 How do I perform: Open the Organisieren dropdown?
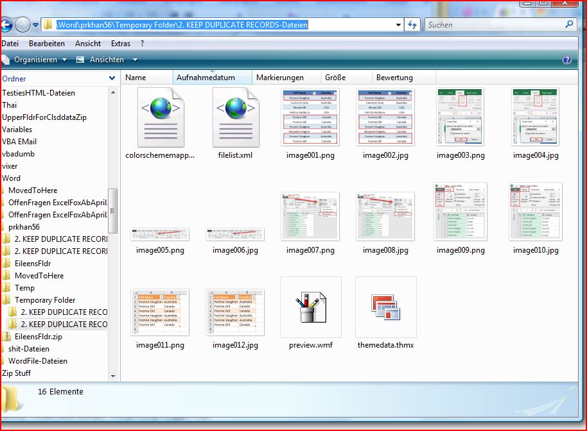(35, 60)
